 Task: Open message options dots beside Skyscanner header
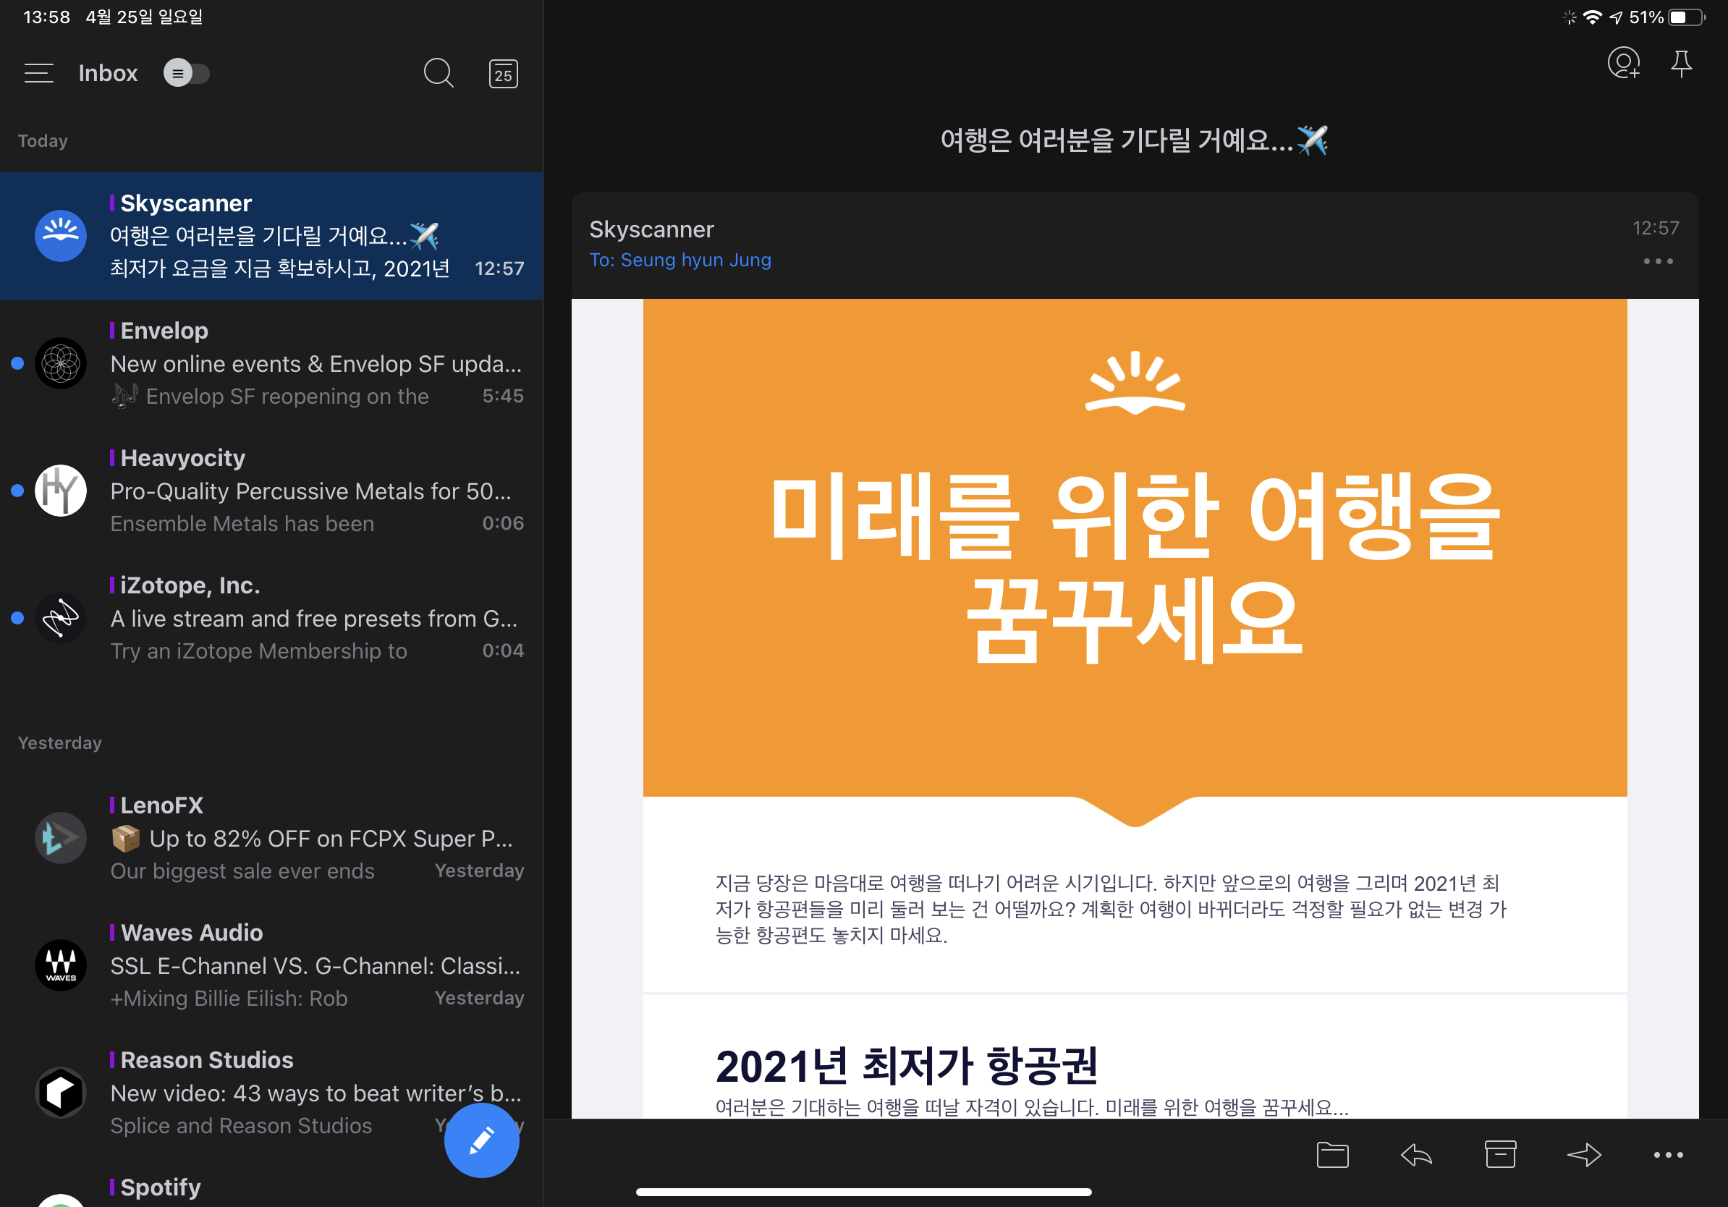(x=1658, y=261)
